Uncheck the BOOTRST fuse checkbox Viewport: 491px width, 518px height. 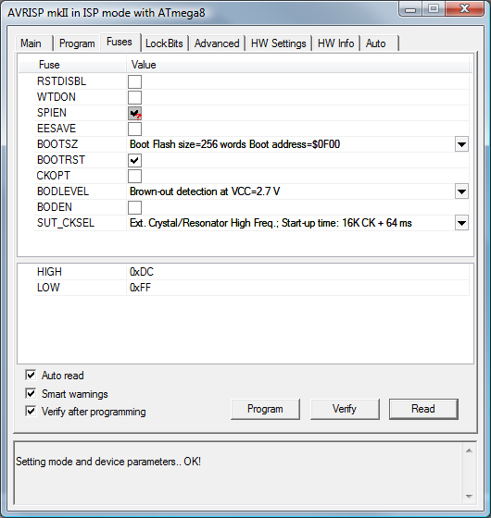134,160
